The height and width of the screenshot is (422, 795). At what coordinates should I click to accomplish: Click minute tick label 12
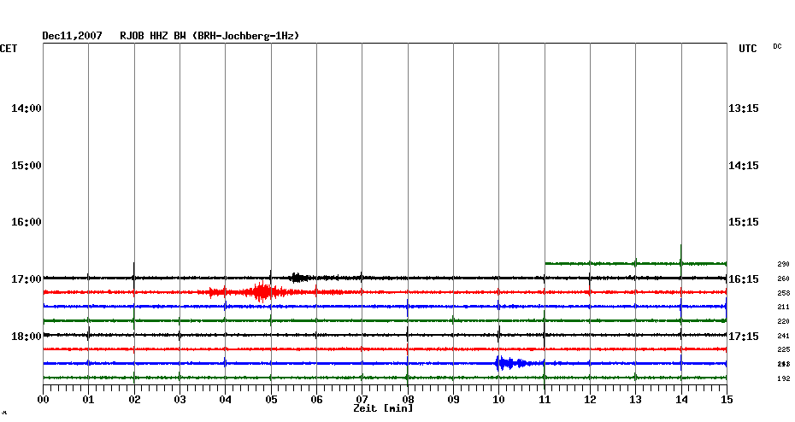coord(590,399)
